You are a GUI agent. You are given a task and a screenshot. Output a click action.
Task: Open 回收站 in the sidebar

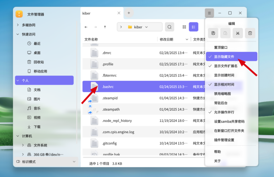click(39, 62)
